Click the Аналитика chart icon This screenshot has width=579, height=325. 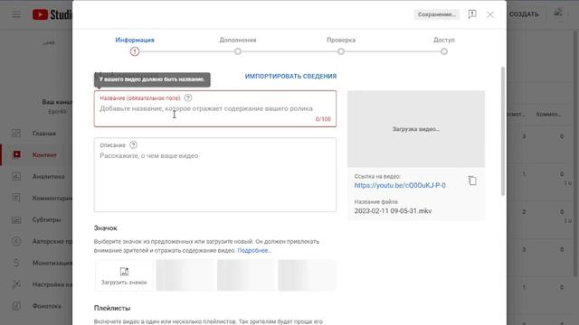click(x=16, y=177)
